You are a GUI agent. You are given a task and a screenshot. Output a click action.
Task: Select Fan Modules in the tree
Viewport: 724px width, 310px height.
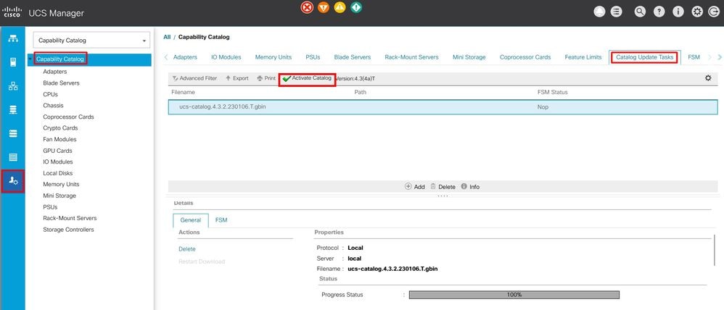click(x=59, y=139)
